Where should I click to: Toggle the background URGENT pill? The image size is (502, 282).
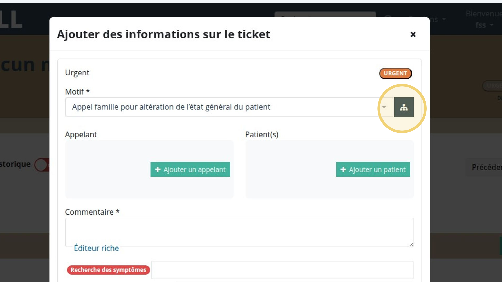click(492, 86)
